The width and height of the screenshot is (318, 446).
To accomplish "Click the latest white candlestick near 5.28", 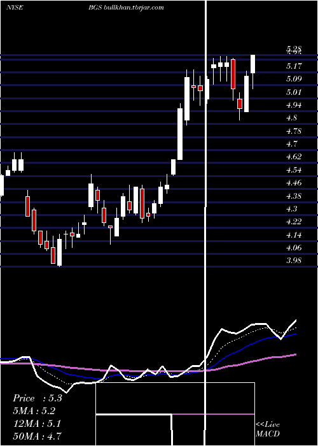I will tap(252, 64).
